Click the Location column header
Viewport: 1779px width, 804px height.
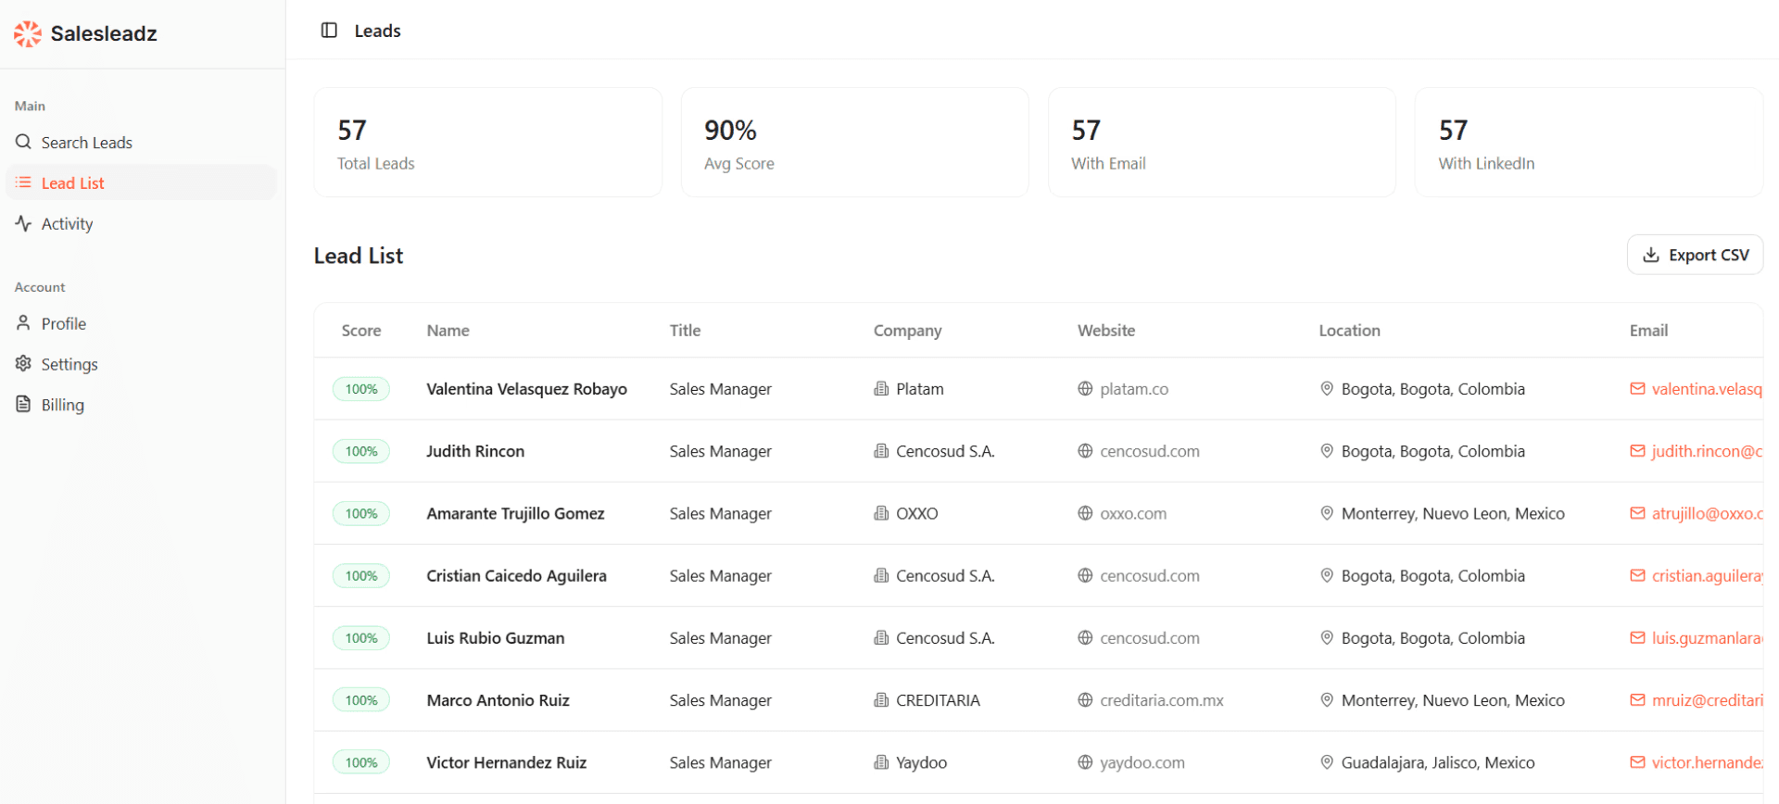coord(1349,331)
